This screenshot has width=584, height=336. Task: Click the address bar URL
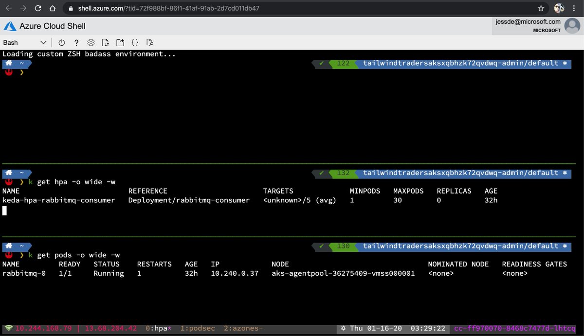tap(168, 8)
